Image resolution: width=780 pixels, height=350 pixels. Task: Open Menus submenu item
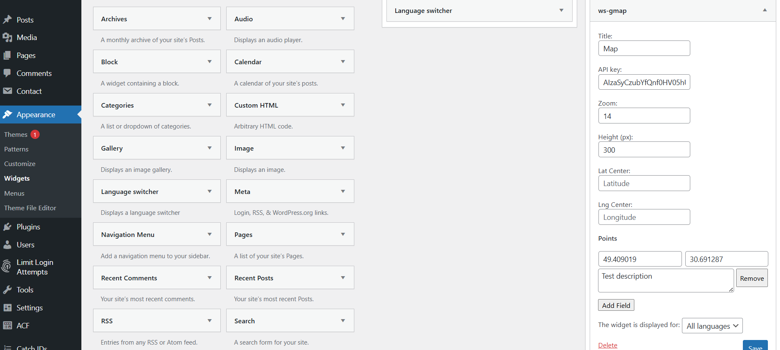click(x=14, y=194)
